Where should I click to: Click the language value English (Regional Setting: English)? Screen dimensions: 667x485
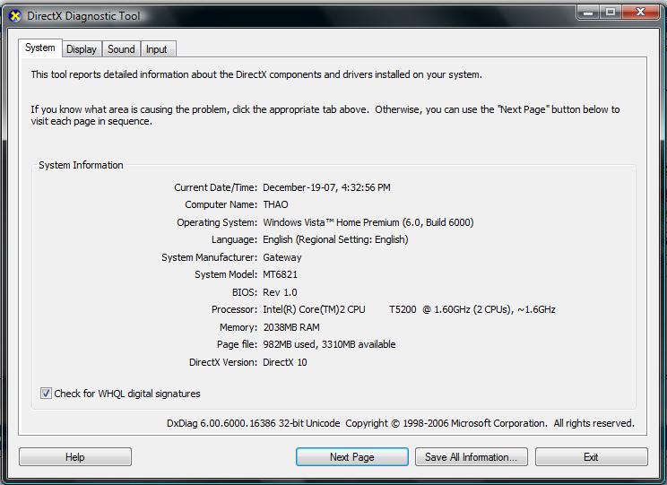tap(335, 239)
